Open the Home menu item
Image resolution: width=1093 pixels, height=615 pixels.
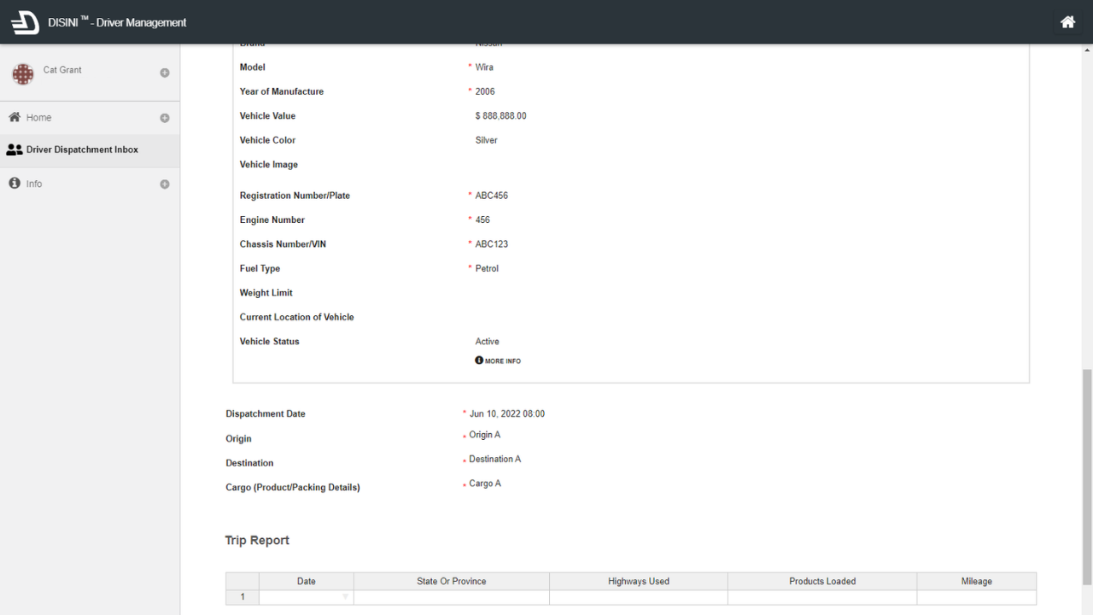click(38, 118)
